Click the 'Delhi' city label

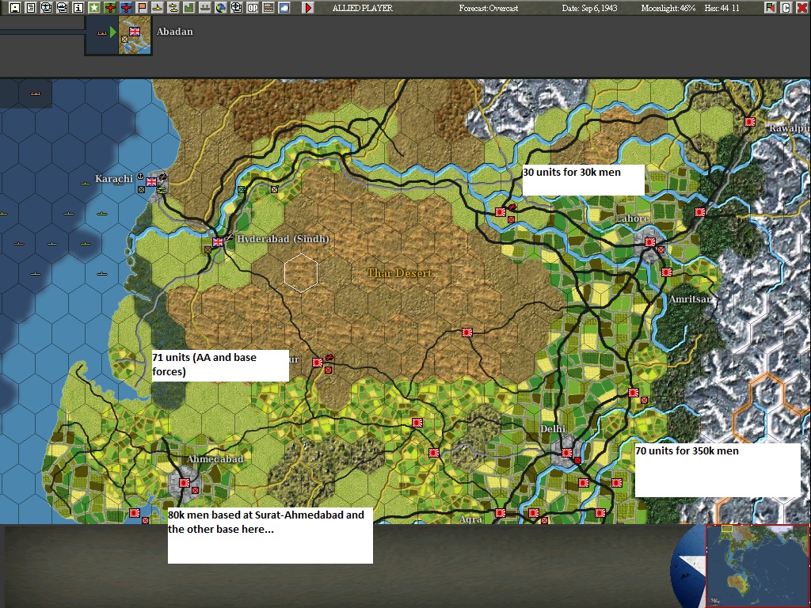tap(553, 429)
